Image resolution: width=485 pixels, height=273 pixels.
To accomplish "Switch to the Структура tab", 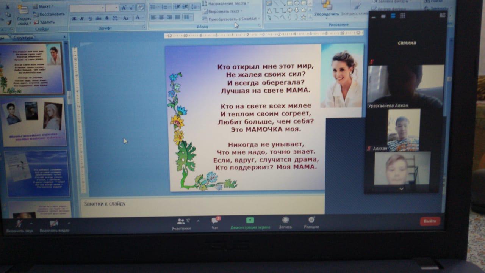I will point(23,38).
